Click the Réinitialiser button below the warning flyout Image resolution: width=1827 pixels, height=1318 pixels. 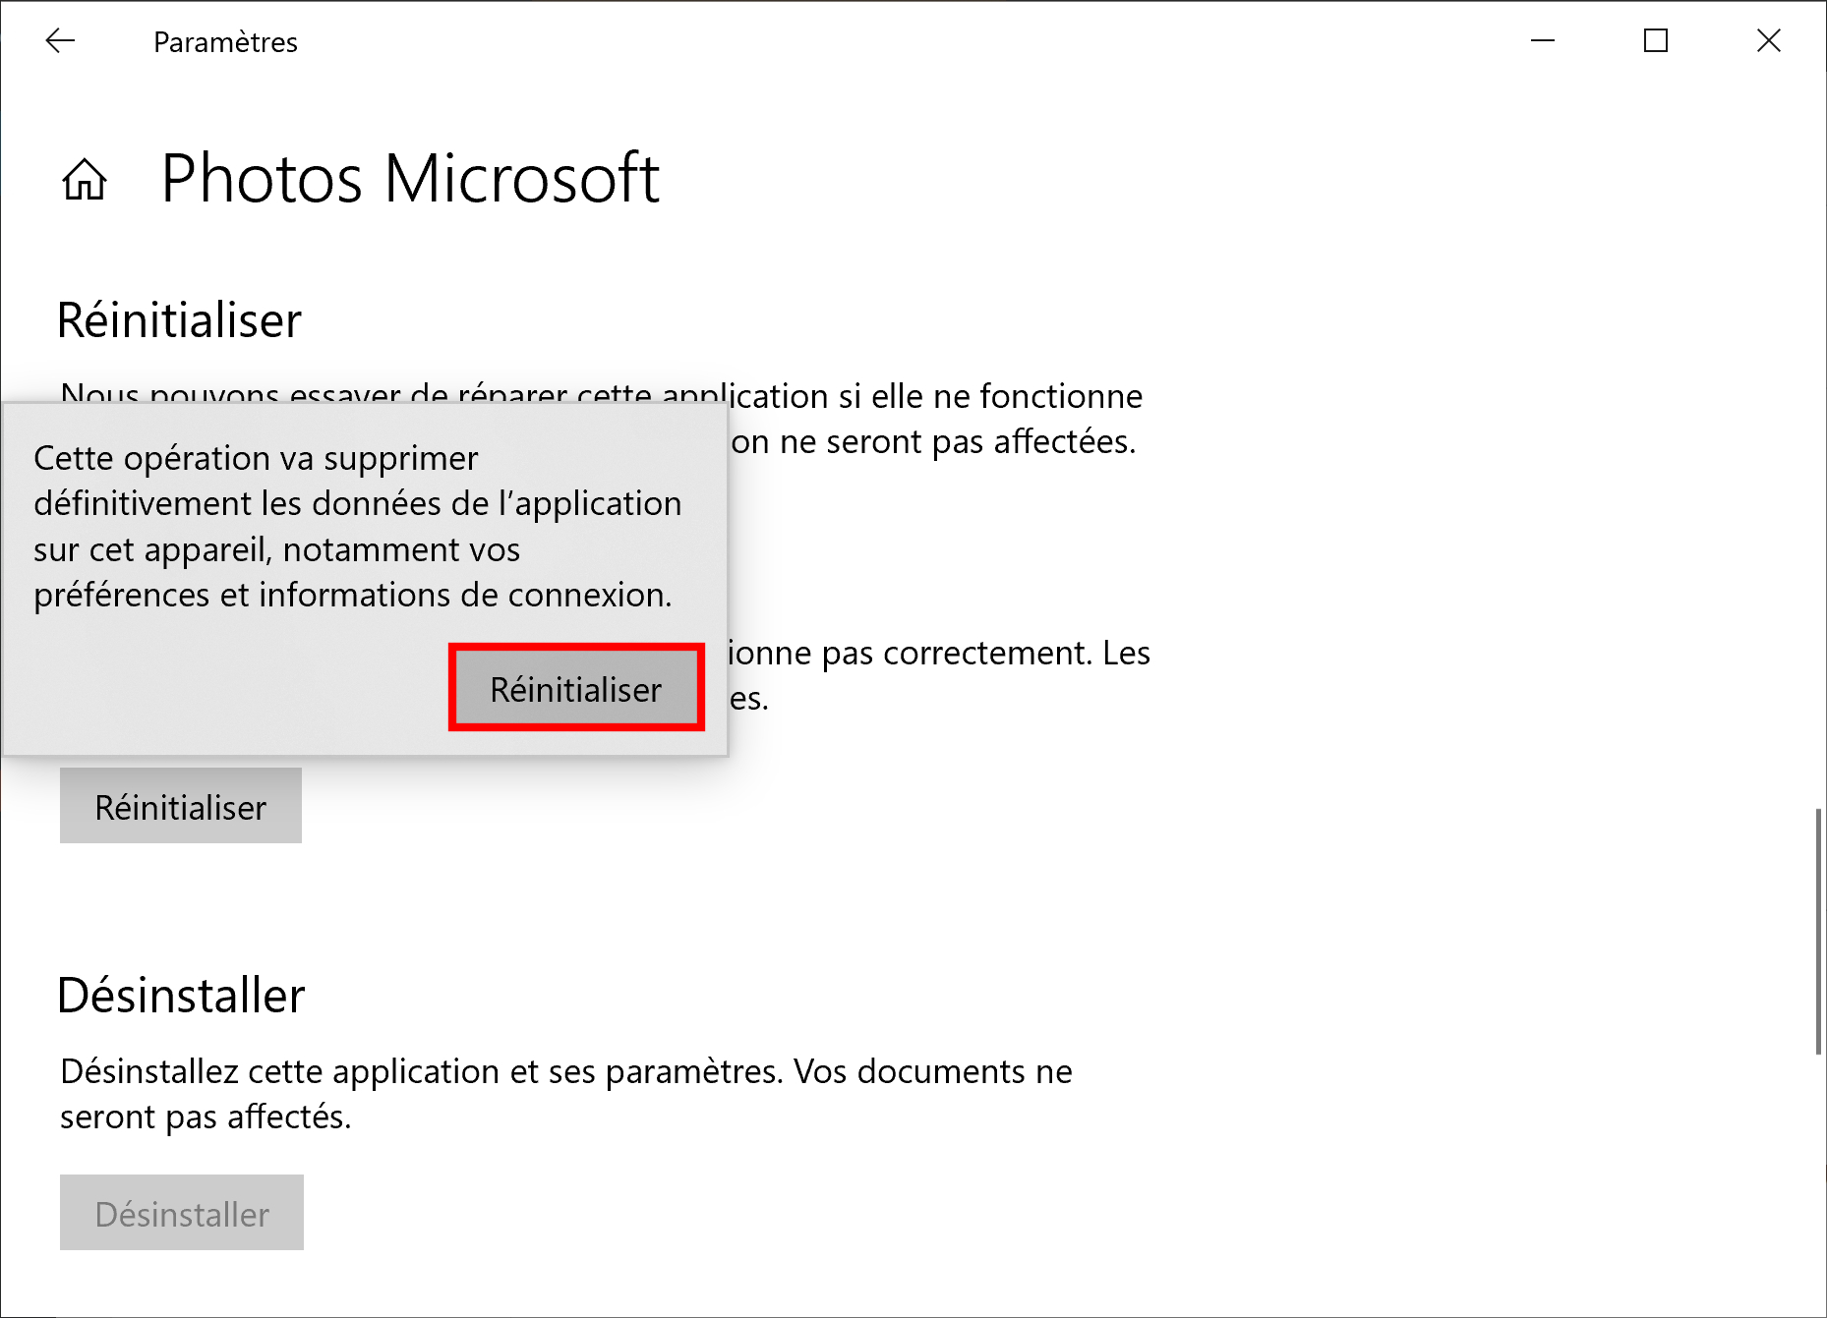click(181, 806)
